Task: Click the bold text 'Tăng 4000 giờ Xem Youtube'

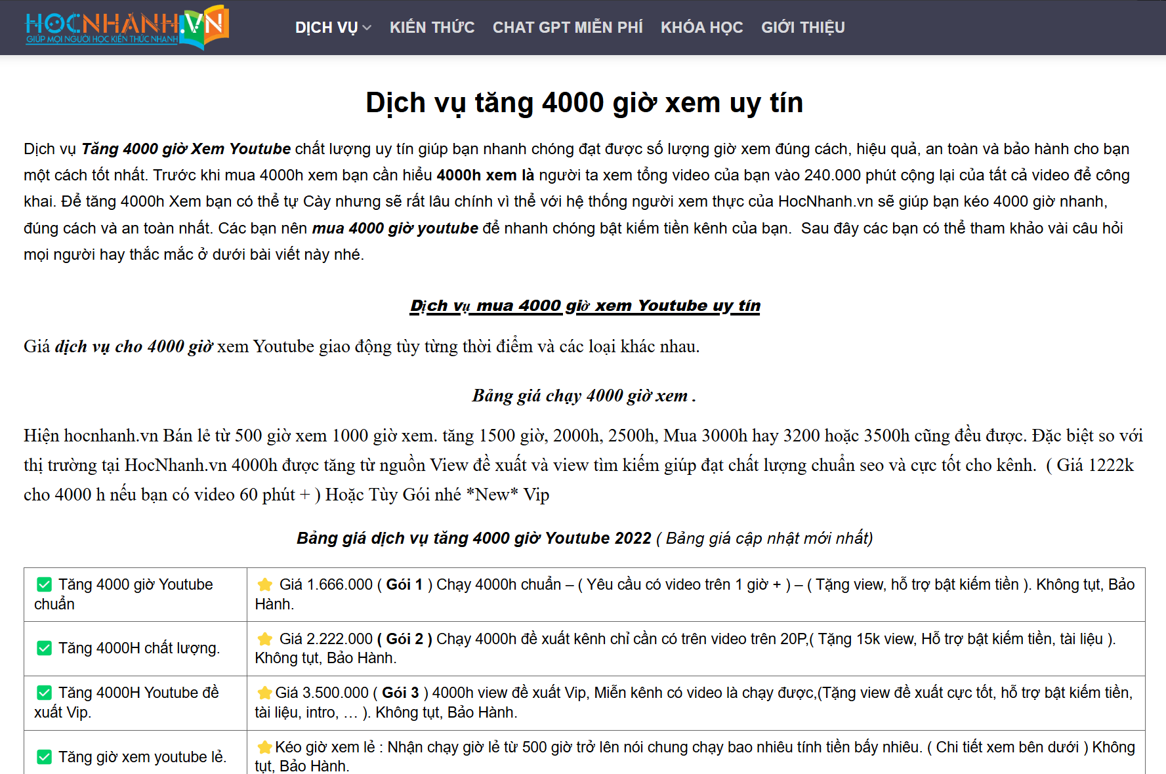Action: 186,149
